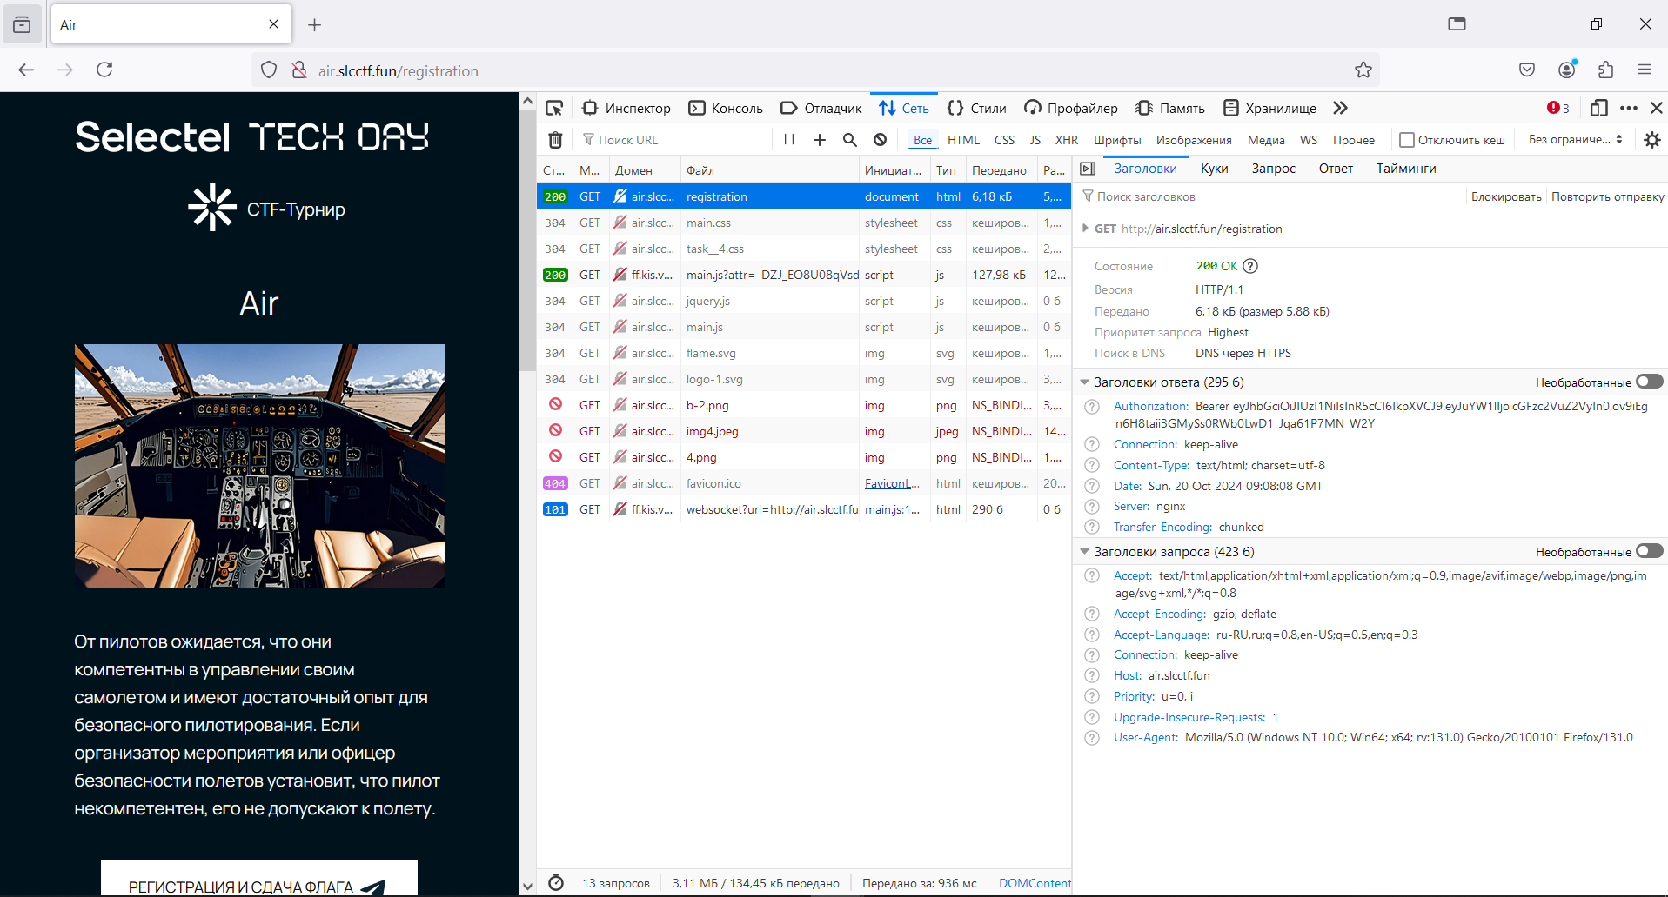Sort requests by the Файл column
Viewport: 1668px width, 897px height.
[770, 170]
